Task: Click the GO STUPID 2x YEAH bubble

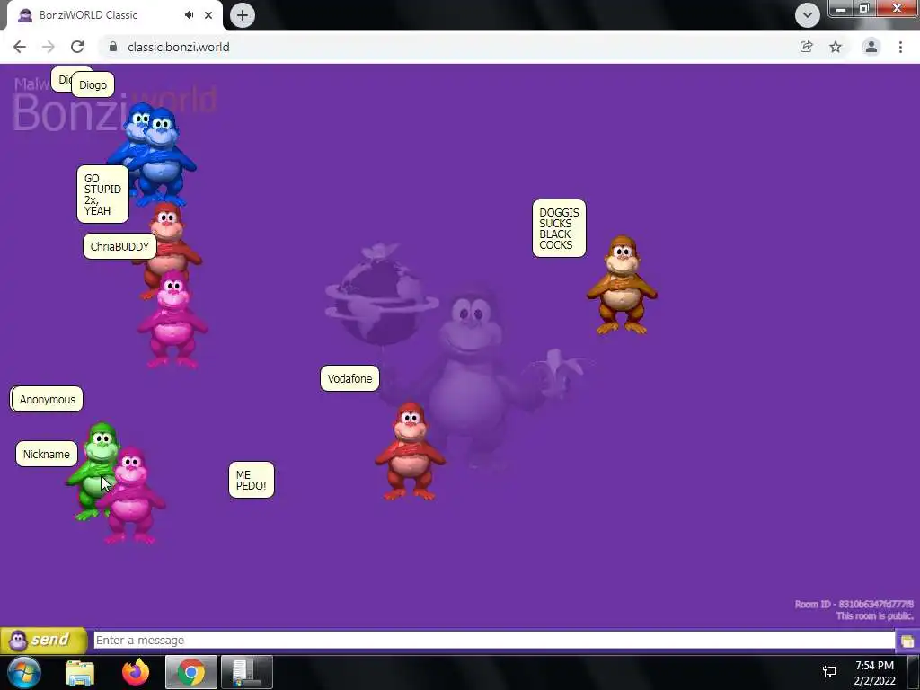Action: 102,194
